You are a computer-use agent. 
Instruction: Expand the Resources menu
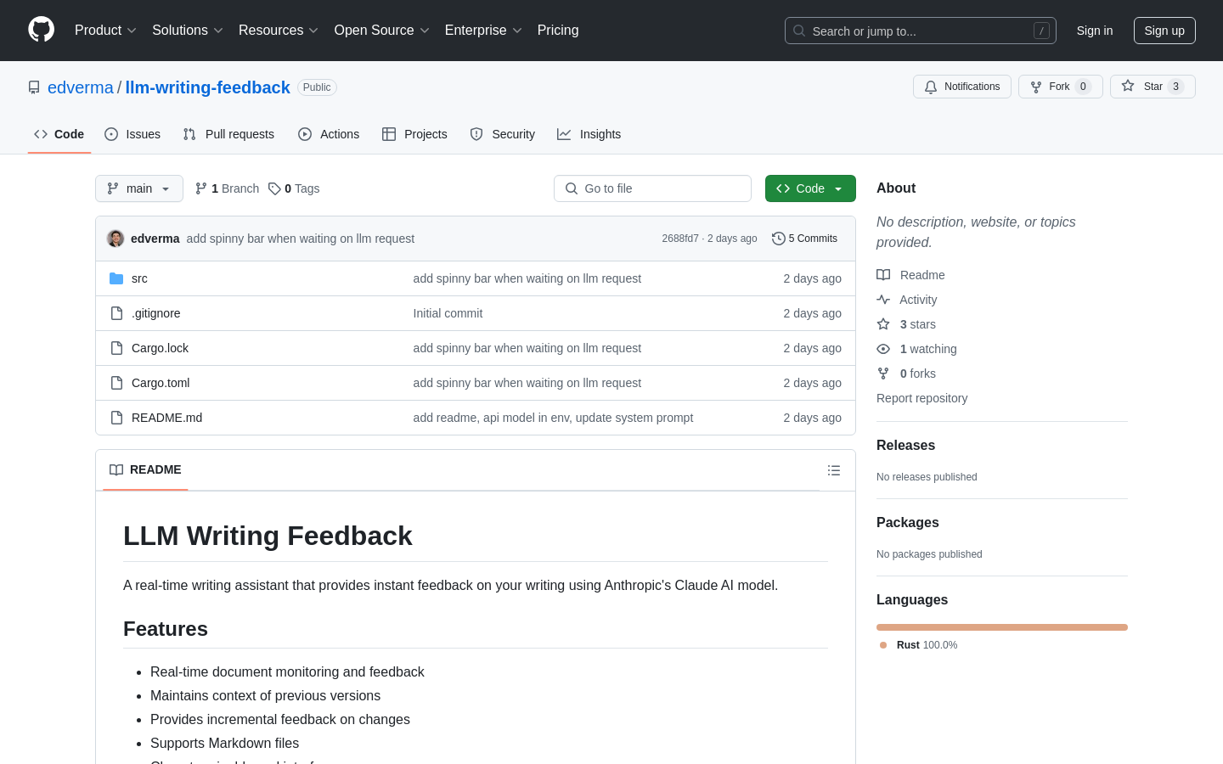279,31
